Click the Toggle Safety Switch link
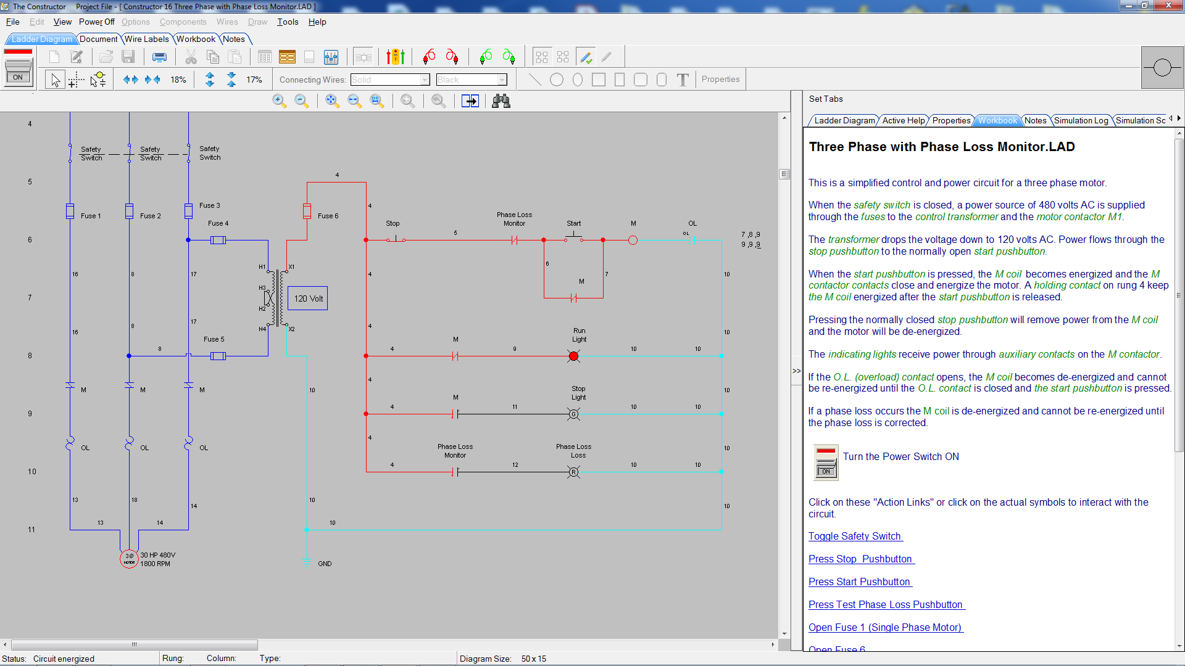The image size is (1185, 666). coord(855,536)
